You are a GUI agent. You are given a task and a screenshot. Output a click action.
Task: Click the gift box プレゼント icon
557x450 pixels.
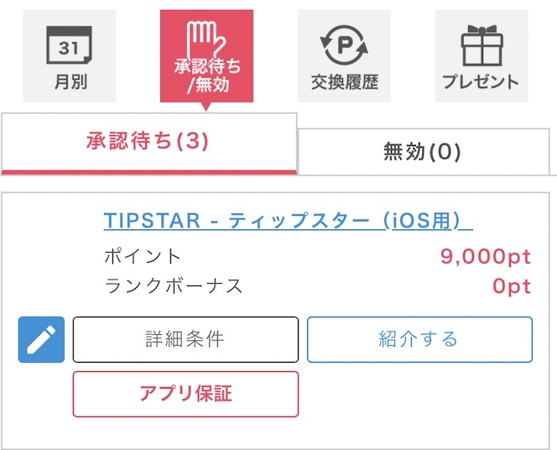[481, 44]
